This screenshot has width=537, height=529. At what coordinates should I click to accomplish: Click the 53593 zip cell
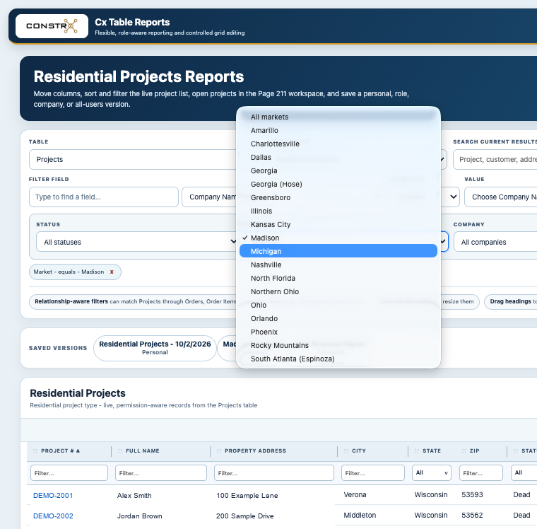472,495
